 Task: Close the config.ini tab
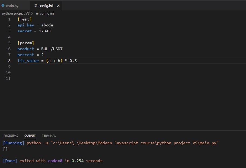pyautogui.click(x=58, y=5)
